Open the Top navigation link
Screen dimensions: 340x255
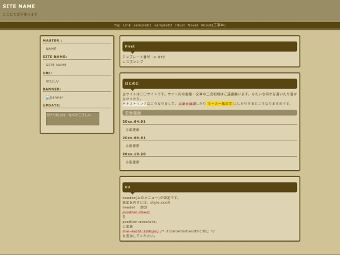[117, 25]
